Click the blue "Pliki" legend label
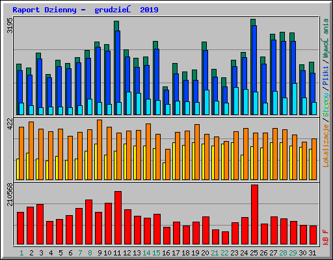 [326, 75]
